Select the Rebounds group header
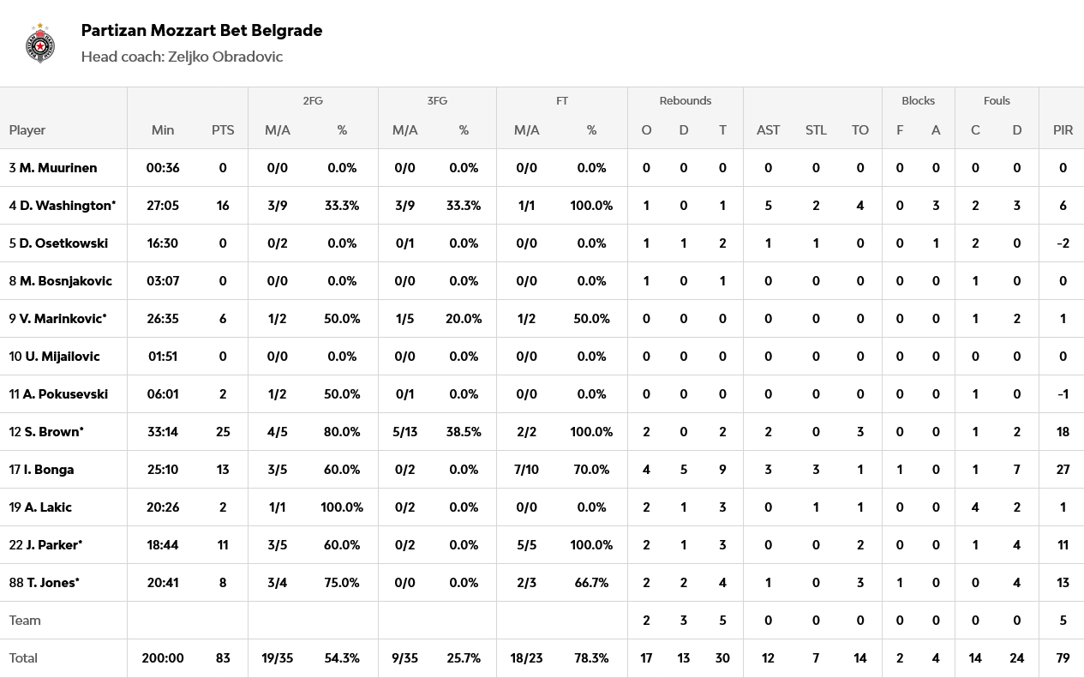 685,101
